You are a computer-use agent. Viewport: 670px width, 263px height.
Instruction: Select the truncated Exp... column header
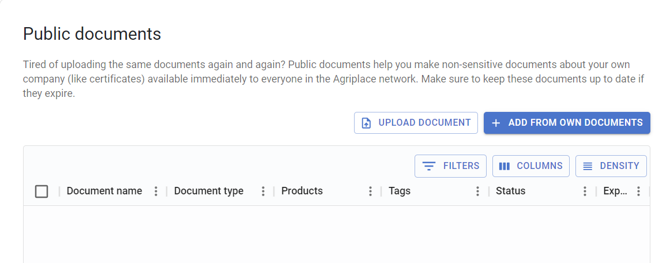point(615,191)
